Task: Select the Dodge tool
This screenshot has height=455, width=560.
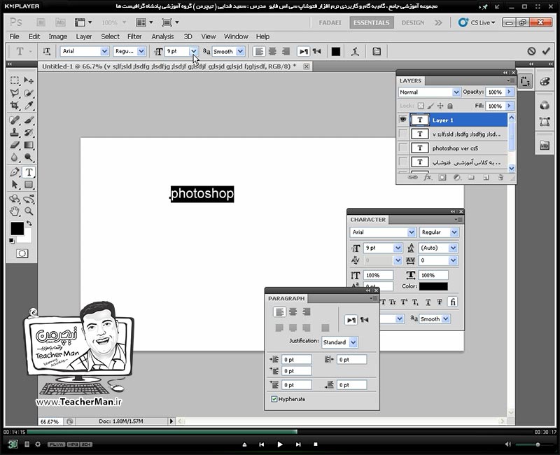Action: (29, 157)
